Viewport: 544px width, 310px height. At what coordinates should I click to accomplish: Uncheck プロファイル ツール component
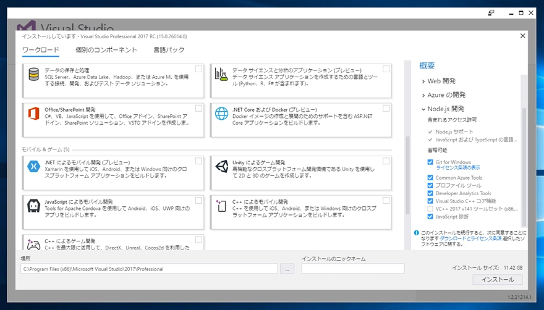(430, 185)
